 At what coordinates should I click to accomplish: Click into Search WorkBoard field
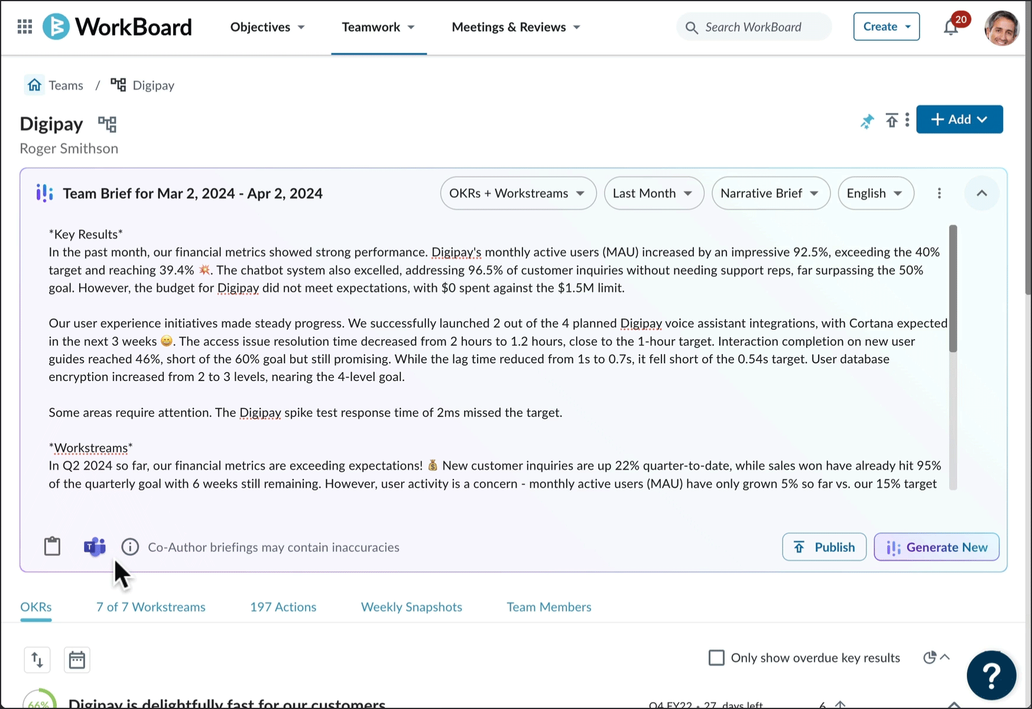point(754,27)
